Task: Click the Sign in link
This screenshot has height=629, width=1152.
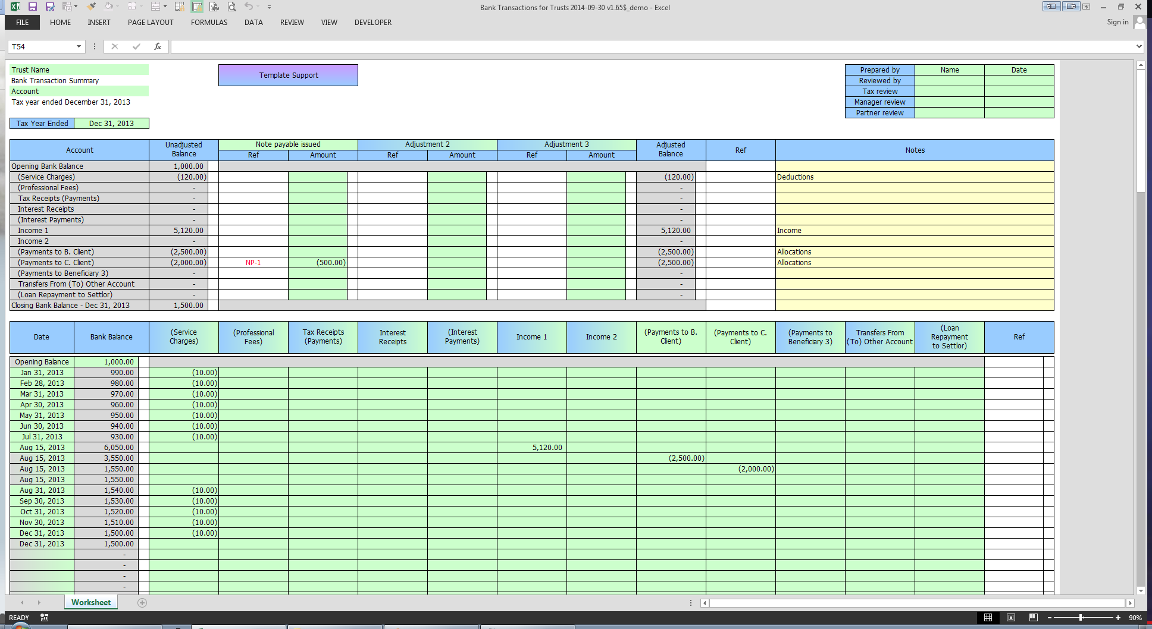Action: [1117, 22]
